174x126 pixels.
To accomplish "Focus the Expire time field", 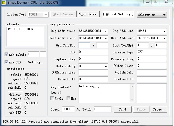I will pyautogui.click(x=93, y=73).
